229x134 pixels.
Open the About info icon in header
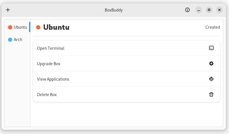(187, 10)
